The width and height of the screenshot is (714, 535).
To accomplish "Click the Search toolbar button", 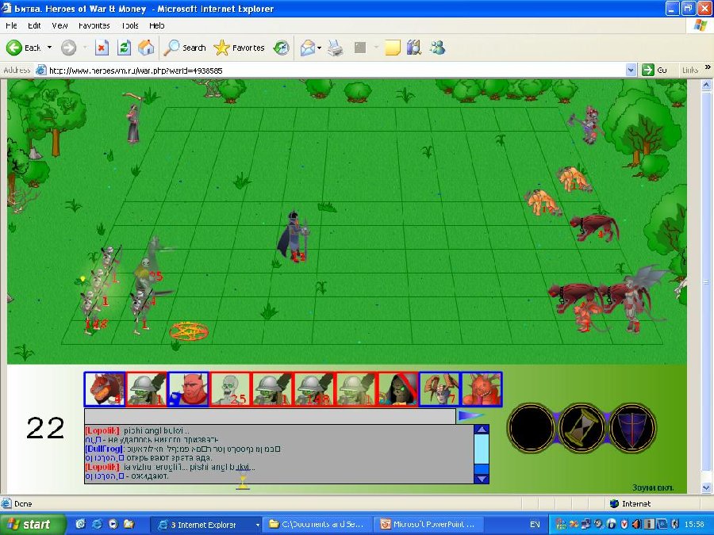I will [x=185, y=48].
